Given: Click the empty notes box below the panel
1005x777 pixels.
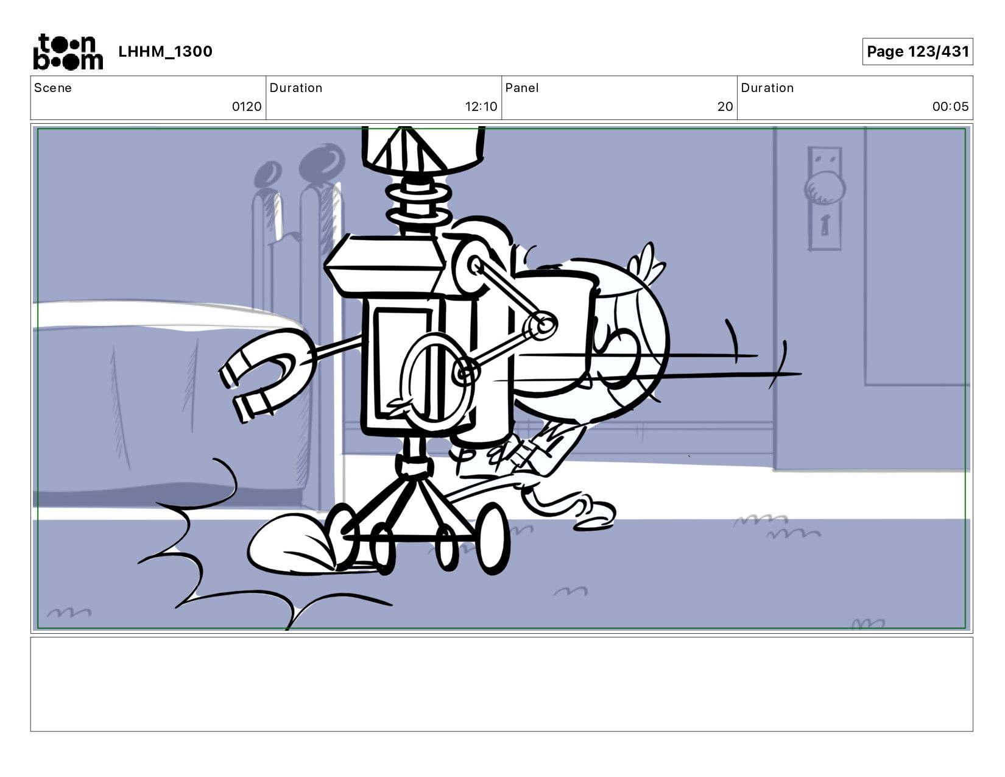Looking at the screenshot, I should click(502, 684).
